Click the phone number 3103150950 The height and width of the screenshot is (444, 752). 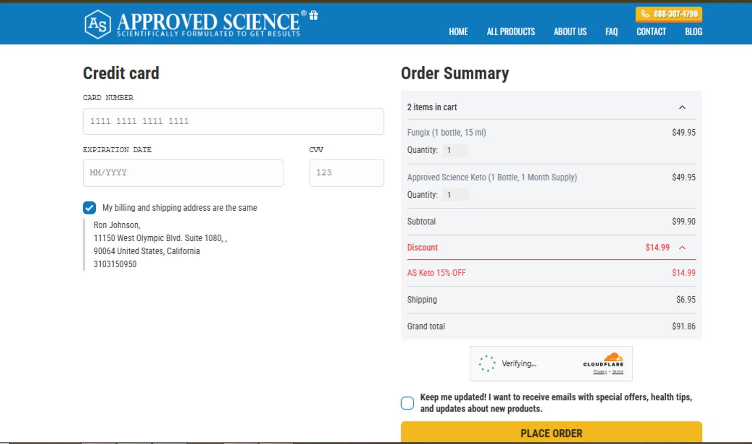115,264
